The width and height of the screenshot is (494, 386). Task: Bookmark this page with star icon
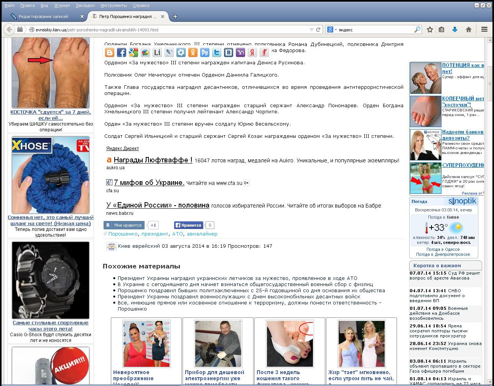click(430, 29)
